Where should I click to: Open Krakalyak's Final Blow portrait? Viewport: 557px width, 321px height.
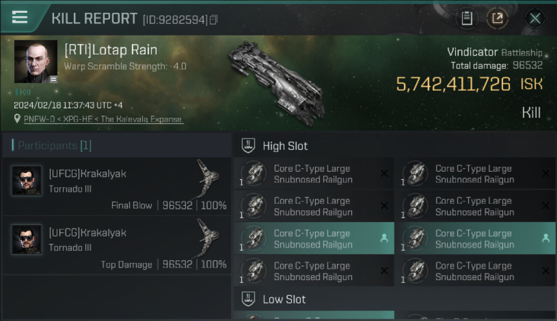click(27, 181)
